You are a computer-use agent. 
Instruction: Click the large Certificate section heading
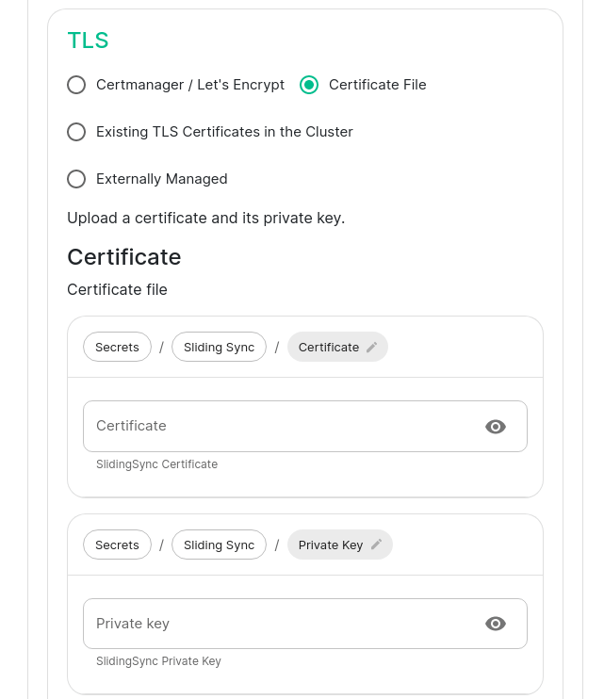tap(123, 257)
